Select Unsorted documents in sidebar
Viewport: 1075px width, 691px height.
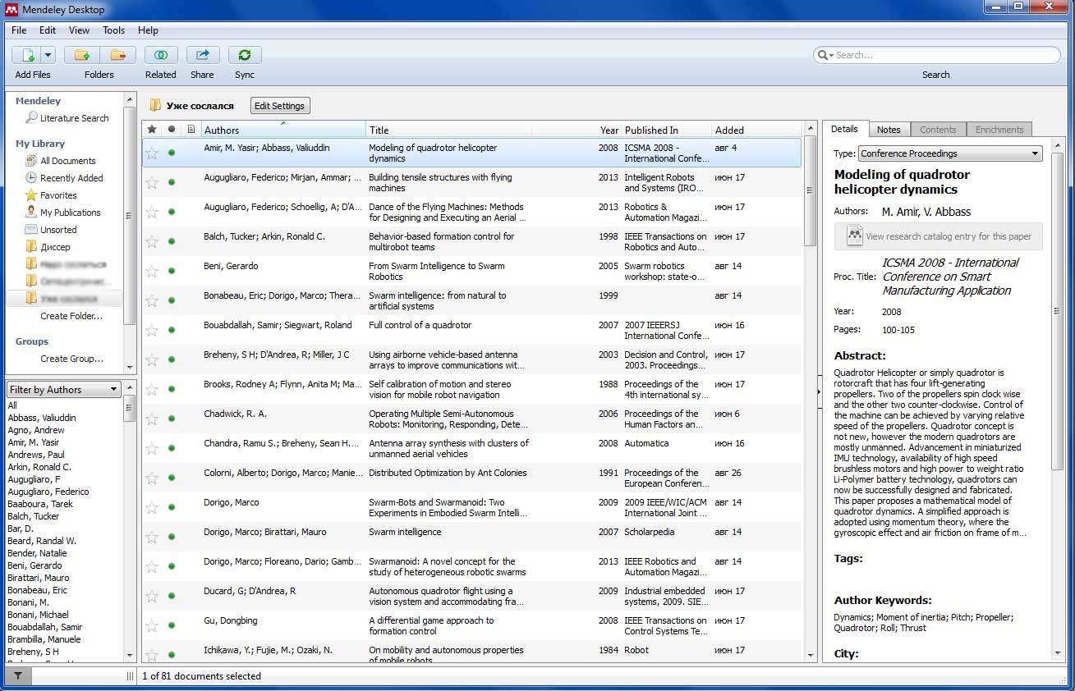tap(58, 230)
